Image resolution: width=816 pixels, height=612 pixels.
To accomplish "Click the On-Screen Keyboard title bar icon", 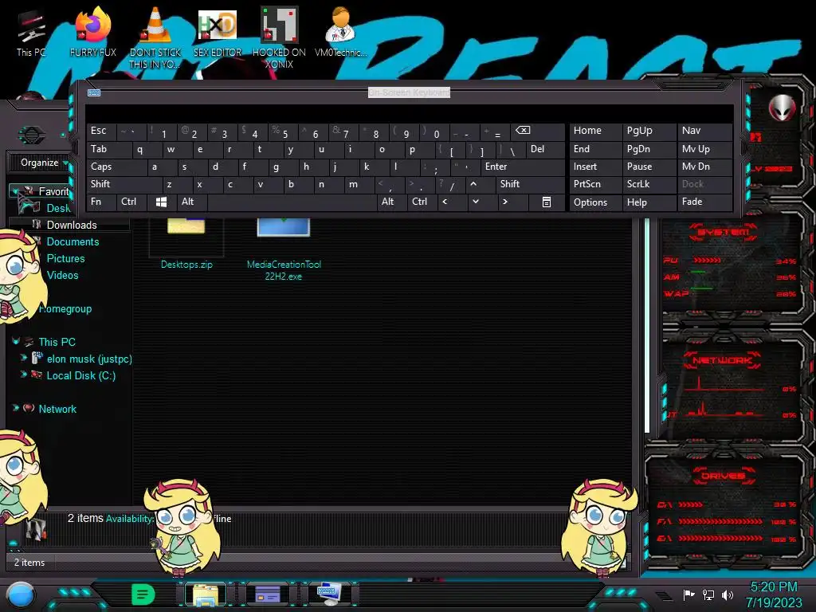I will (x=94, y=92).
